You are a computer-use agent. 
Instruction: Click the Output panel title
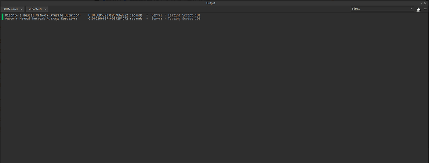tap(211, 3)
